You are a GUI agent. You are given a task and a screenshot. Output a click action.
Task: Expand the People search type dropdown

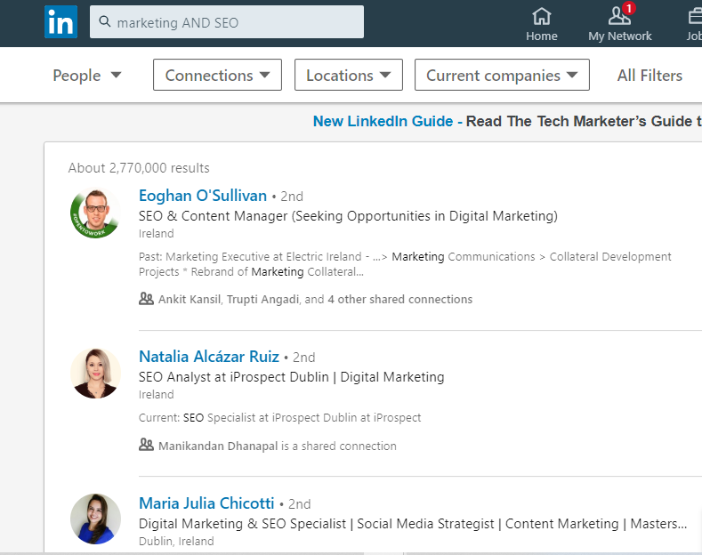(x=87, y=76)
